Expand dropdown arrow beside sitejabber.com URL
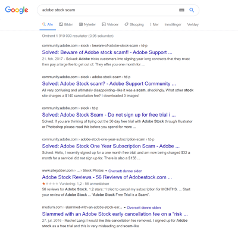Screen dimensions: 238x232 106,171
